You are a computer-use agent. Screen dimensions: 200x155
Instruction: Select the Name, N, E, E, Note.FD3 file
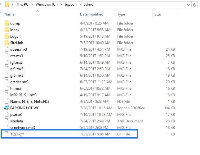pos(29,102)
